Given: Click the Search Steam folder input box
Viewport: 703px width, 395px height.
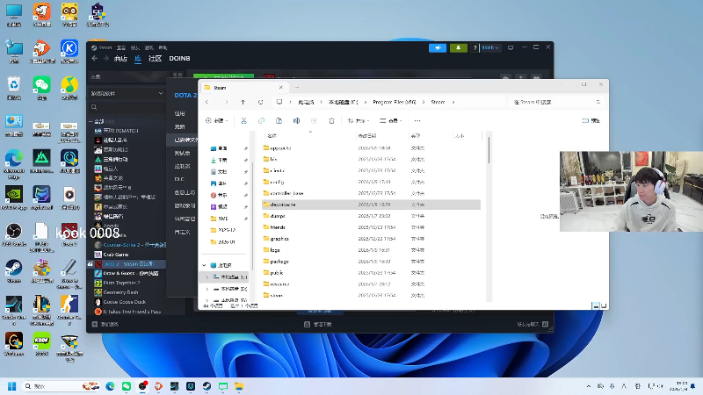Looking at the screenshot, I should pos(556,102).
